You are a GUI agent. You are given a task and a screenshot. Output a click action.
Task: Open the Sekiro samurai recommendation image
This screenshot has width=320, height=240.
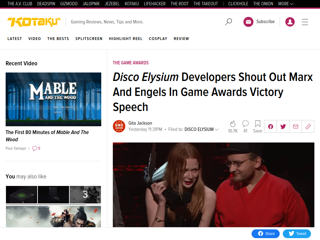click(53, 217)
